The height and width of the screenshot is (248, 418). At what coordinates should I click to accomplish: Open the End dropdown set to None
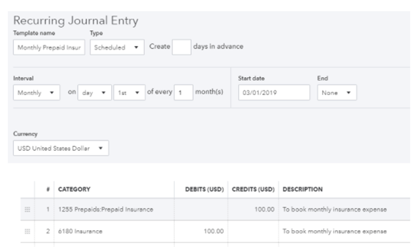pyautogui.click(x=337, y=92)
